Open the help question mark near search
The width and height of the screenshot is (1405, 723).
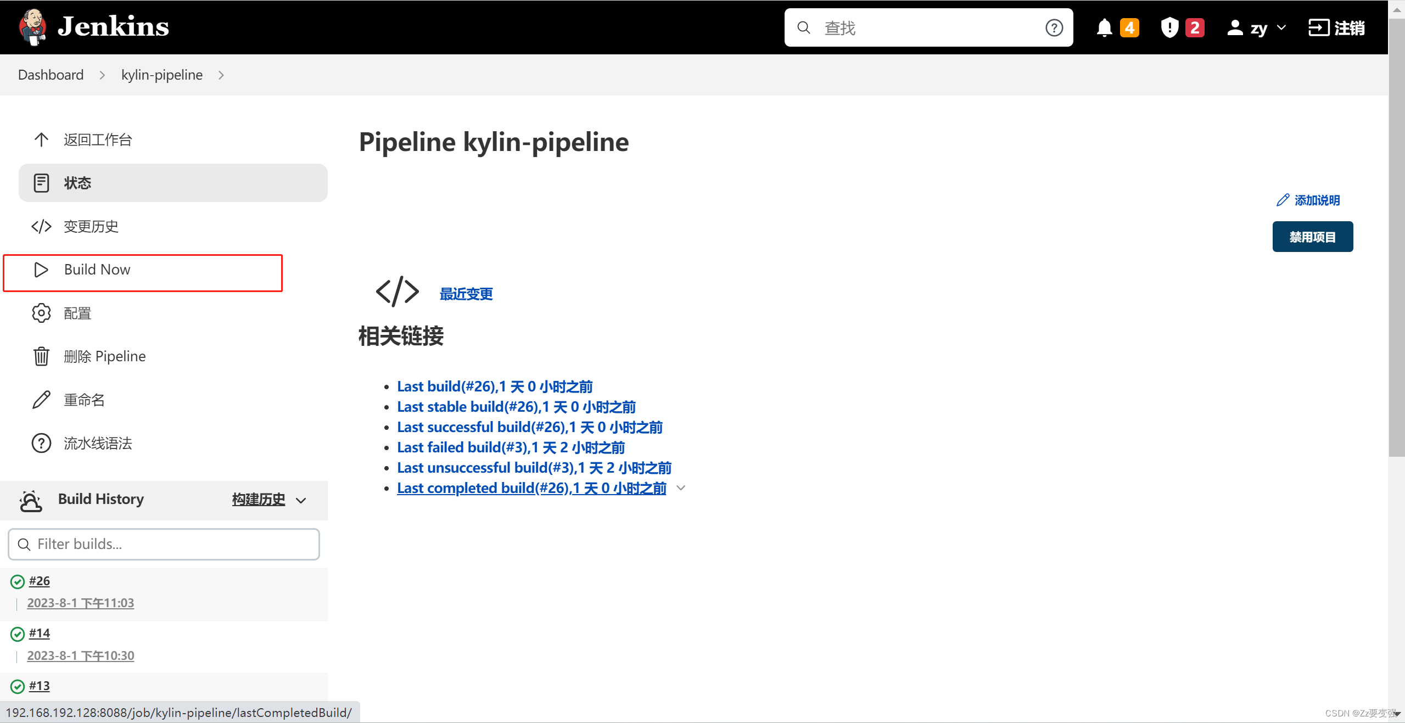[1054, 27]
